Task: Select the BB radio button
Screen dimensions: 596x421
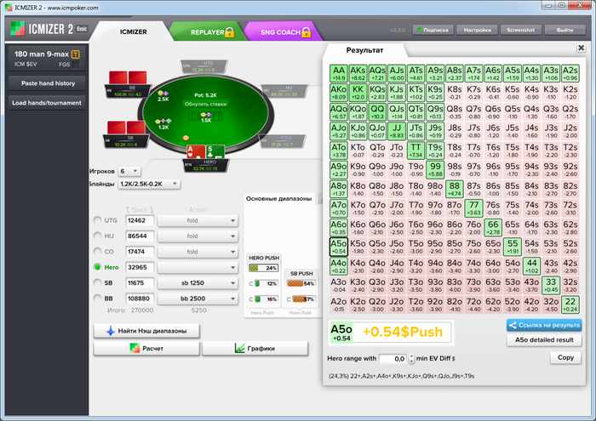Action: pyautogui.click(x=98, y=299)
